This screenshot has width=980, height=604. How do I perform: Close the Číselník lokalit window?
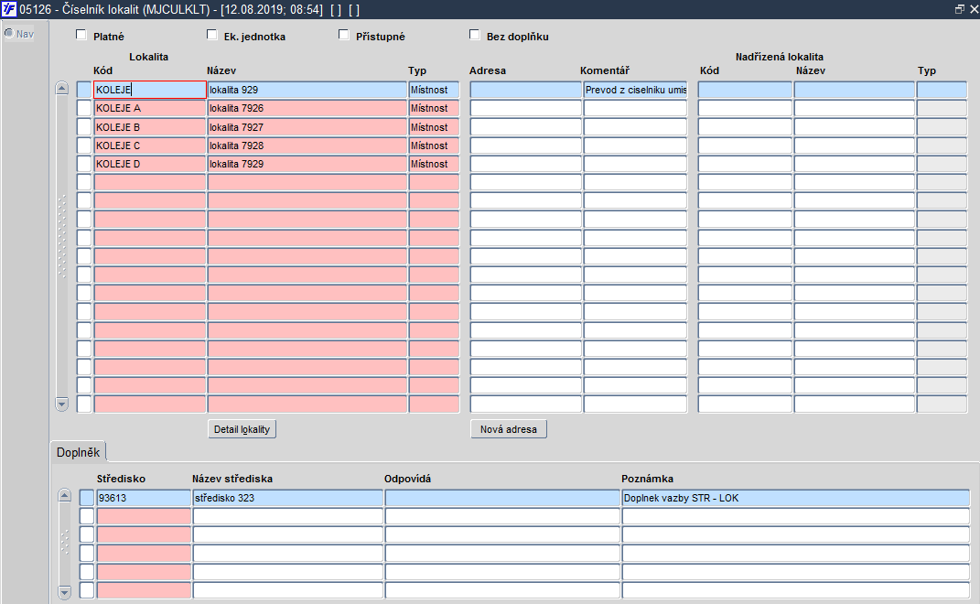pos(974,9)
